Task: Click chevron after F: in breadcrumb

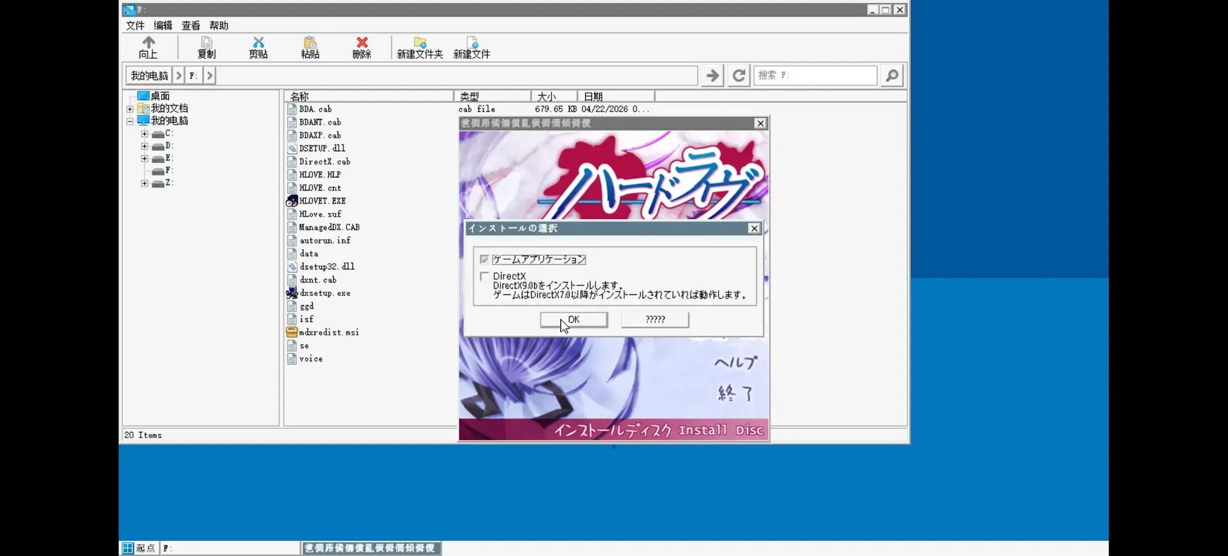Action: tap(209, 75)
